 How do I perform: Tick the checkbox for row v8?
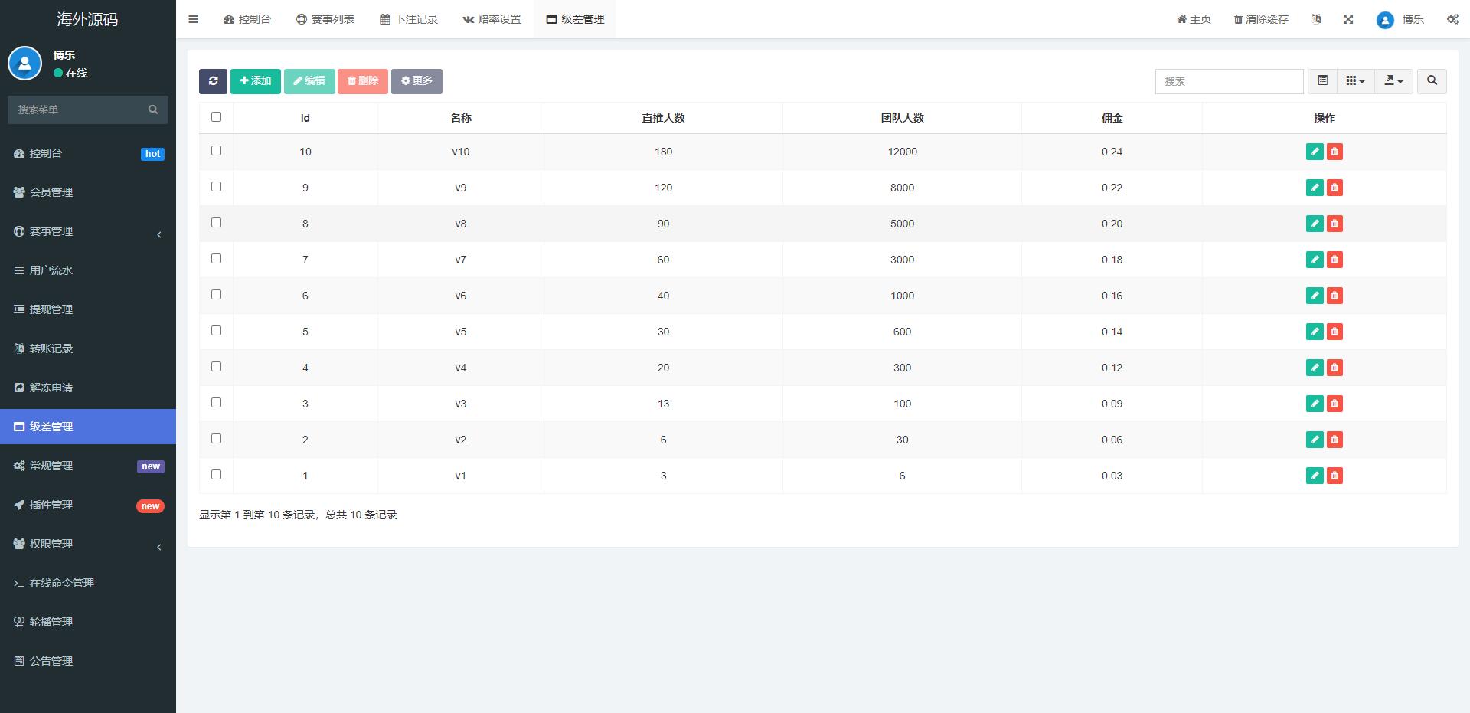pyautogui.click(x=216, y=223)
